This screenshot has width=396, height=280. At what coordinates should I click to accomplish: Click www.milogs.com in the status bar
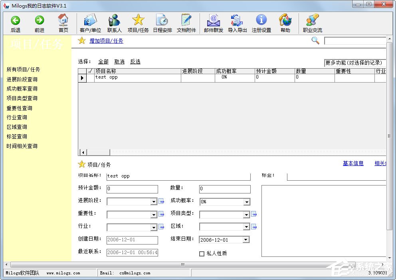tap(63, 273)
